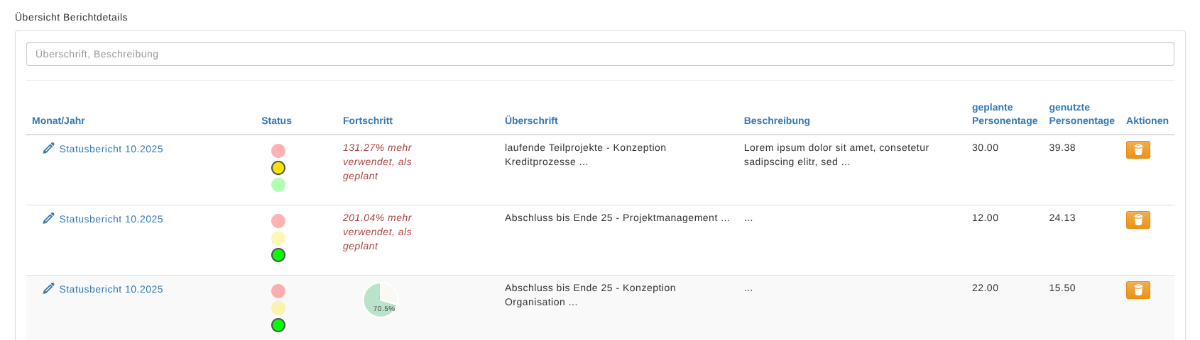The height and width of the screenshot is (340, 1200).
Task: Sort table by Status column header
Action: 276,120
